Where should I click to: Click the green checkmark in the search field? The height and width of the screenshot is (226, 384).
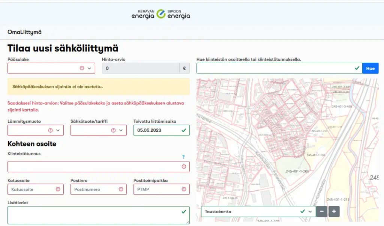pyautogui.click(x=356, y=68)
